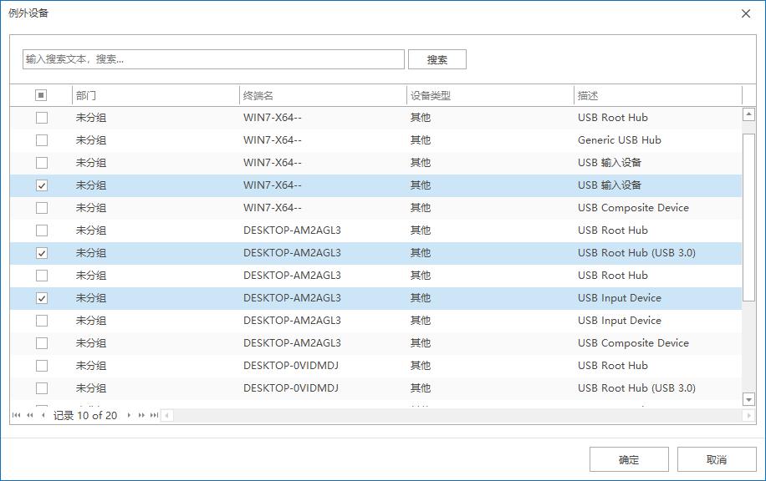766x481 pixels.
Task: Jump to next page of records
Action: click(x=141, y=415)
